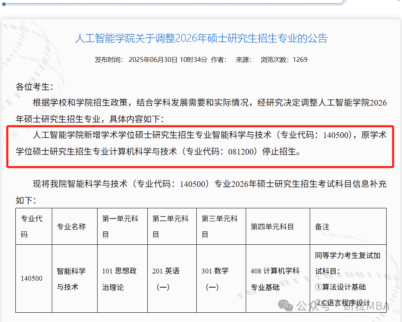Click the paragraph line starting 根据学校和学院招生政策

tap(210, 103)
